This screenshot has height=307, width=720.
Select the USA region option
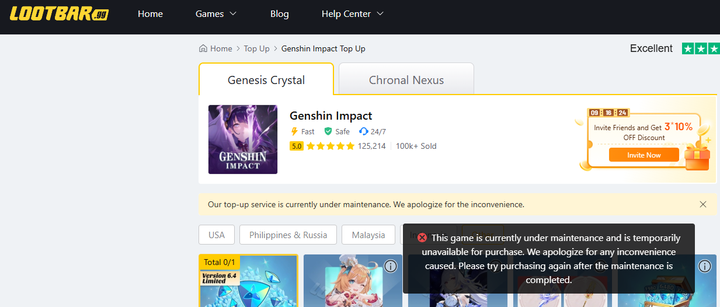pyautogui.click(x=217, y=235)
